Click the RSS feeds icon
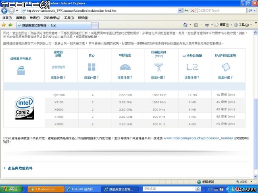Viewport: 258px width, 193px height. coord(196,25)
